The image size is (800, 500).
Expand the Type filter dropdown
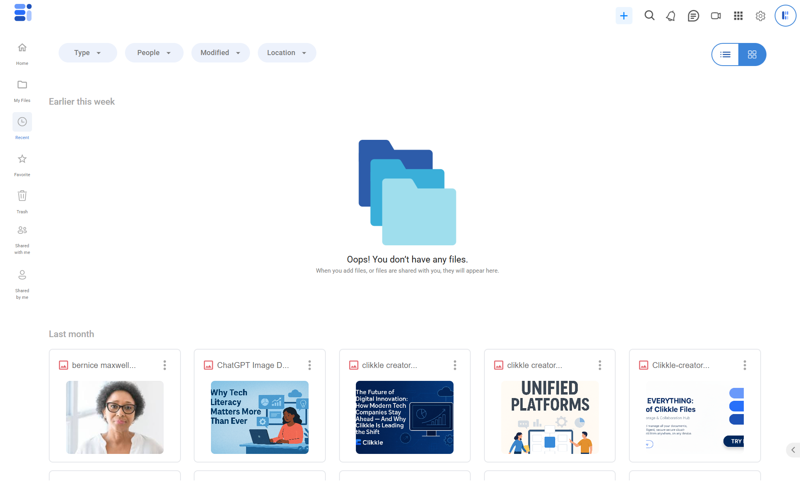point(87,53)
